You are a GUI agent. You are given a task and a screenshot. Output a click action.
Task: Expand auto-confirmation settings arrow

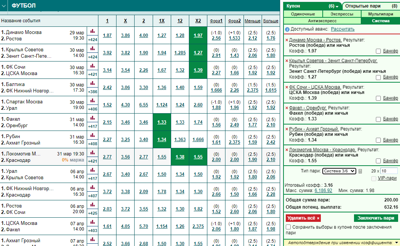[x=396, y=243]
